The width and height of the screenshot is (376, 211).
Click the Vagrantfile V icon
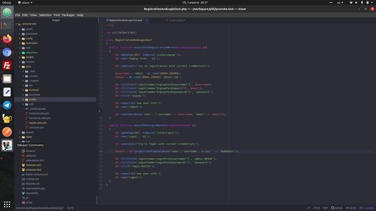click(23, 193)
